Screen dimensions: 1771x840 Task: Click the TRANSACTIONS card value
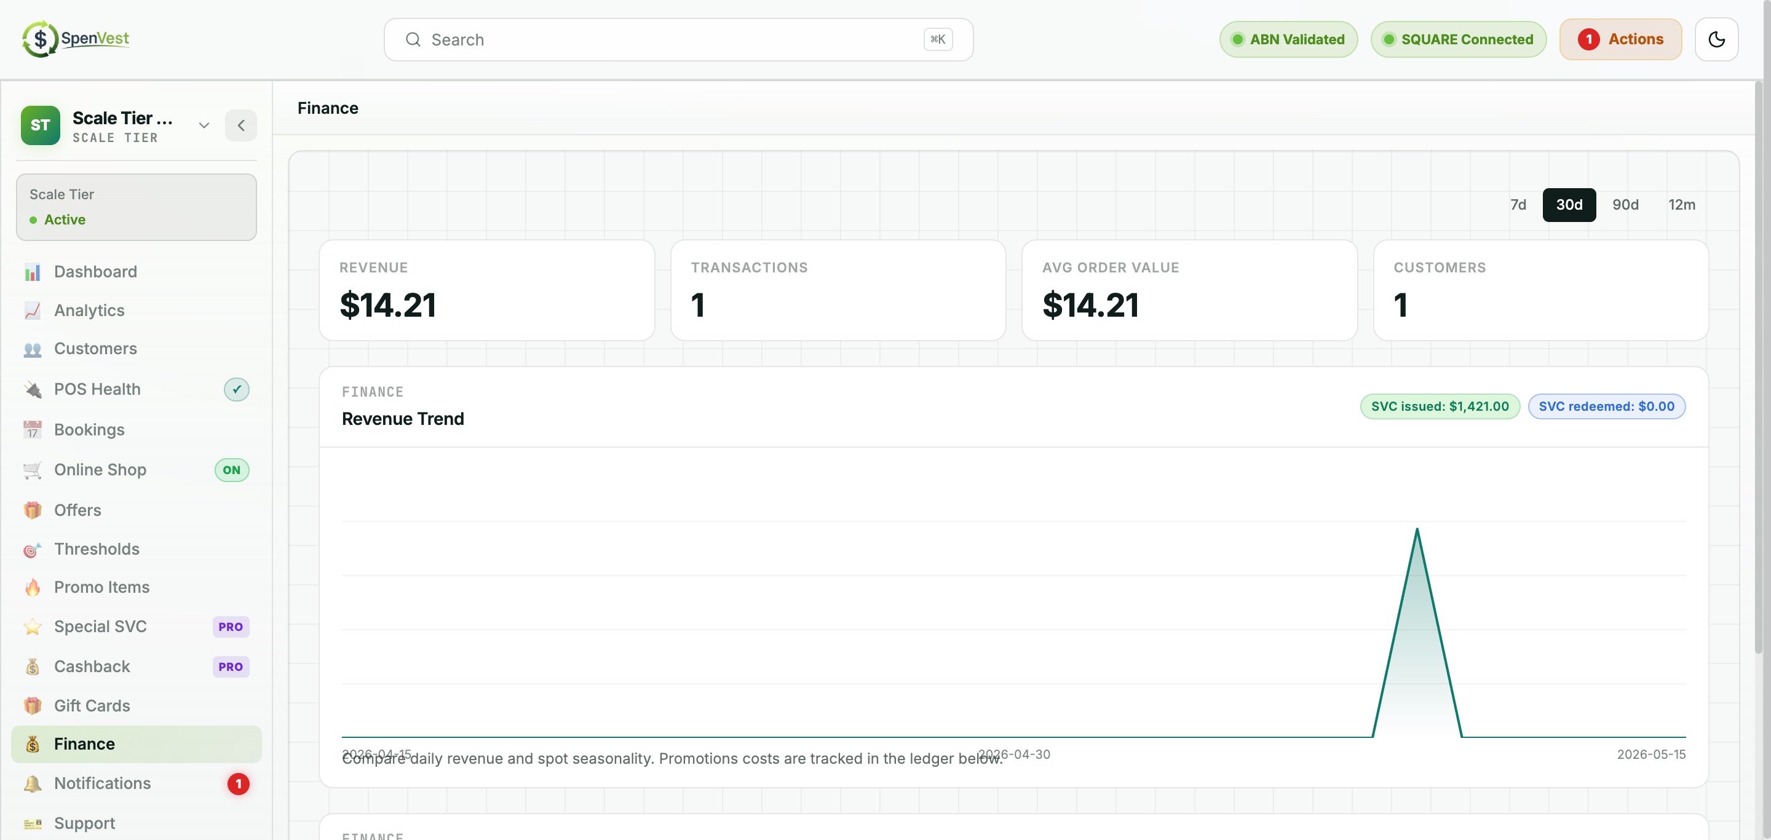[697, 305]
